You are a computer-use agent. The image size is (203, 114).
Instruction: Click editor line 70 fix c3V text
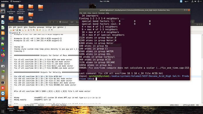(x=38, y=76)
